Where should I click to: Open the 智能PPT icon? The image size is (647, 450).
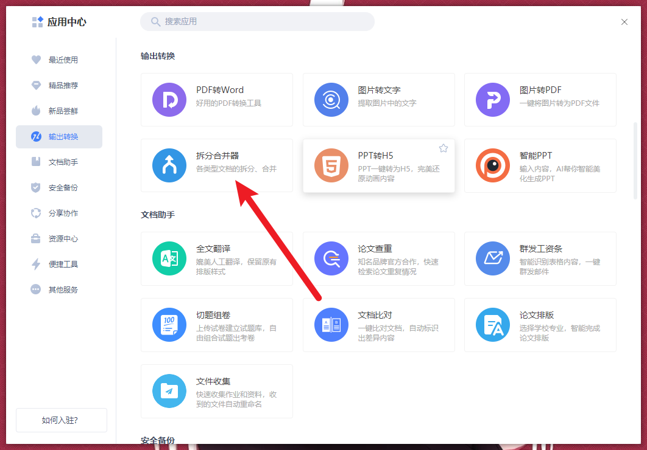pos(493,165)
